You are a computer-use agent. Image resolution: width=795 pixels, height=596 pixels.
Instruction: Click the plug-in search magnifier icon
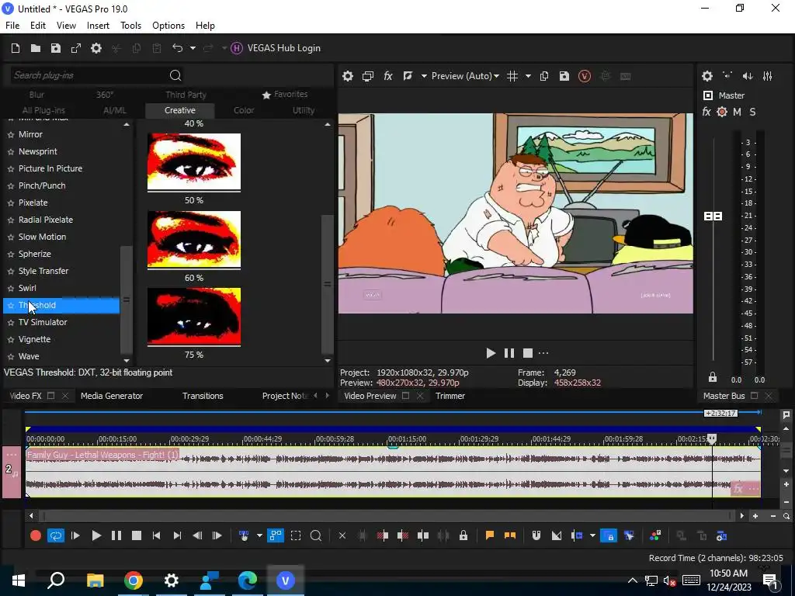(175, 75)
